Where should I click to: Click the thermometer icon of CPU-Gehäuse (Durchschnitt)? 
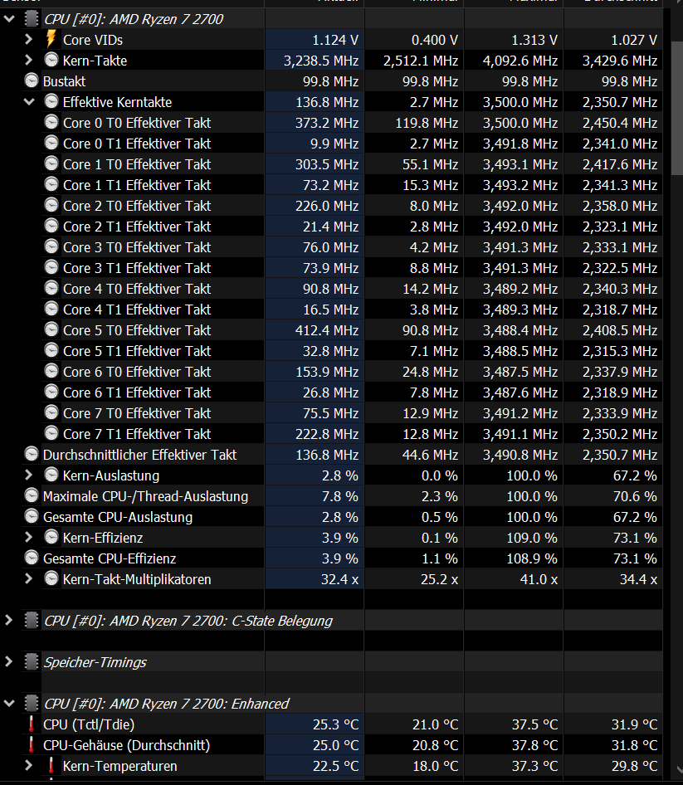(x=31, y=745)
